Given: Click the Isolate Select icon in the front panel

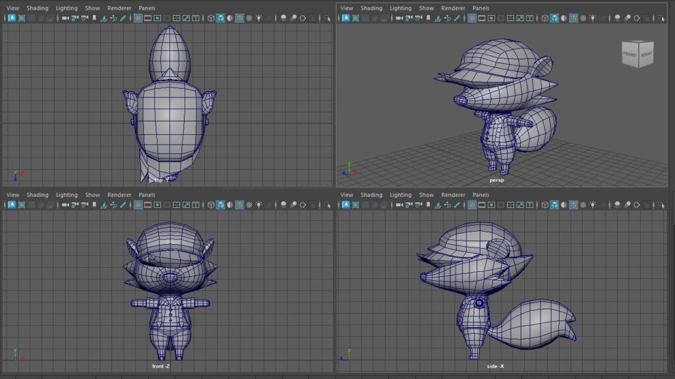Looking at the screenshot, I should coord(328,205).
